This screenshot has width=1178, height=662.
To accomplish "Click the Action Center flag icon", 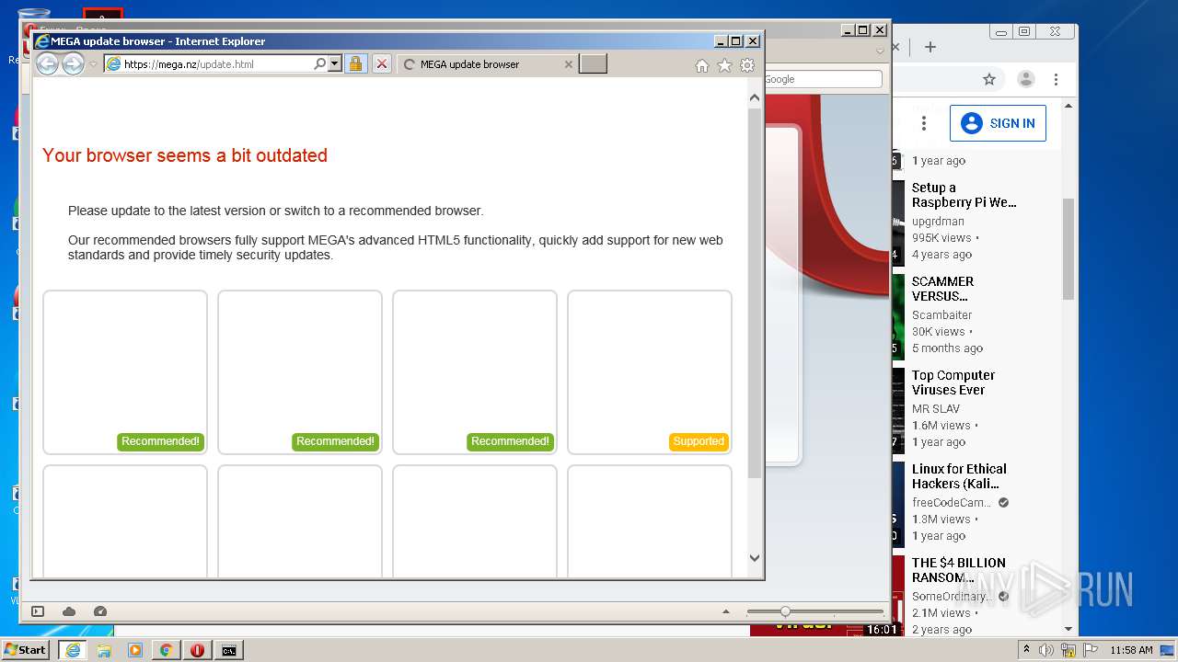I will pyautogui.click(x=1090, y=650).
